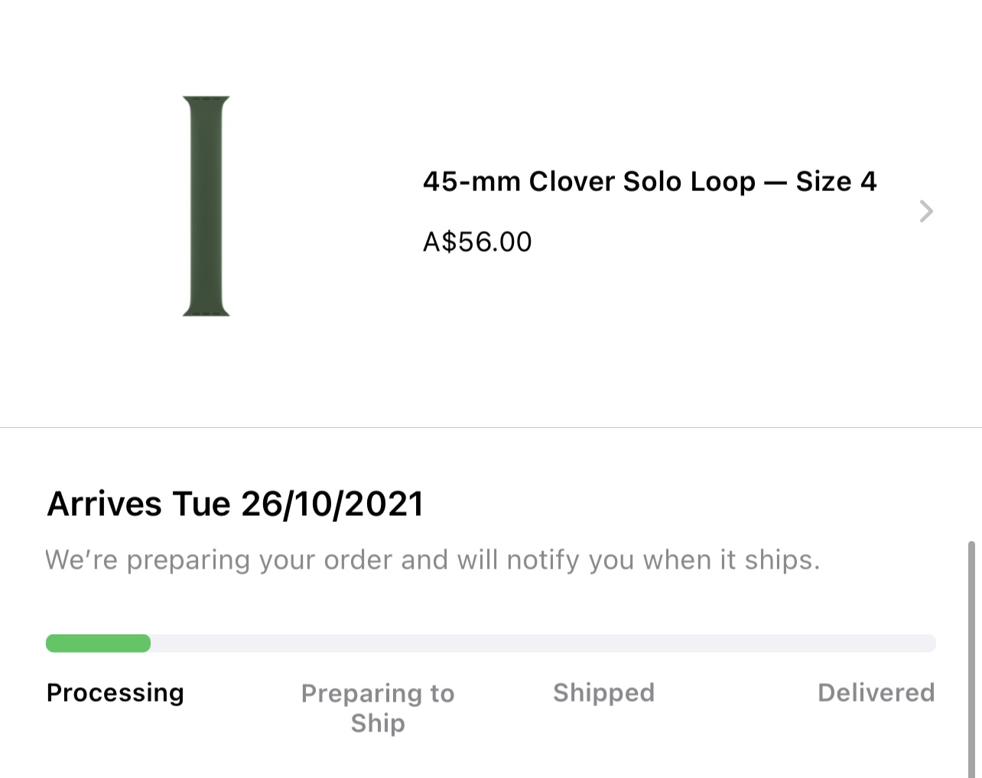Click the green filled progress bar segment
Viewport: 982px width, 778px height.
98,643
